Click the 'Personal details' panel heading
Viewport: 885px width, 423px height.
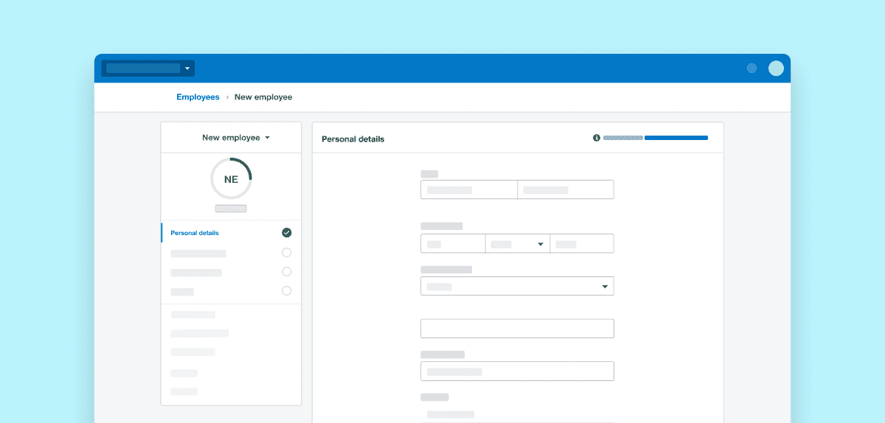(353, 139)
